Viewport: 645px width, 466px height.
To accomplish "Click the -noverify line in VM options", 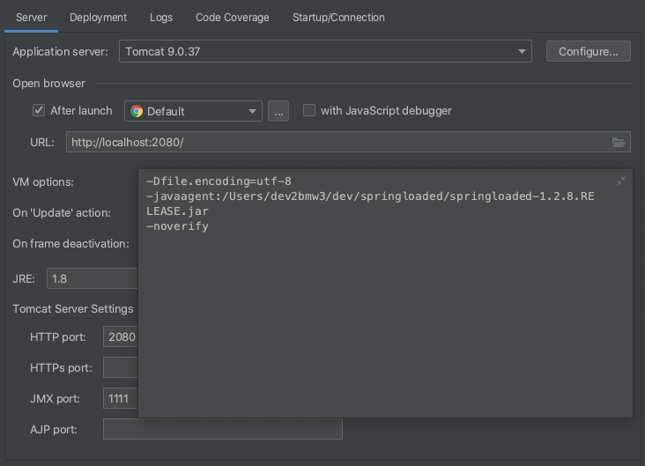I will coord(177,226).
